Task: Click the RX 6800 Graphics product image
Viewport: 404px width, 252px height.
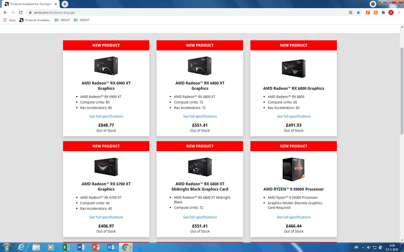Action: point(293,69)
